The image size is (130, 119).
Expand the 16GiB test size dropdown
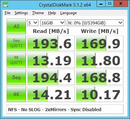tap(53, 23)
